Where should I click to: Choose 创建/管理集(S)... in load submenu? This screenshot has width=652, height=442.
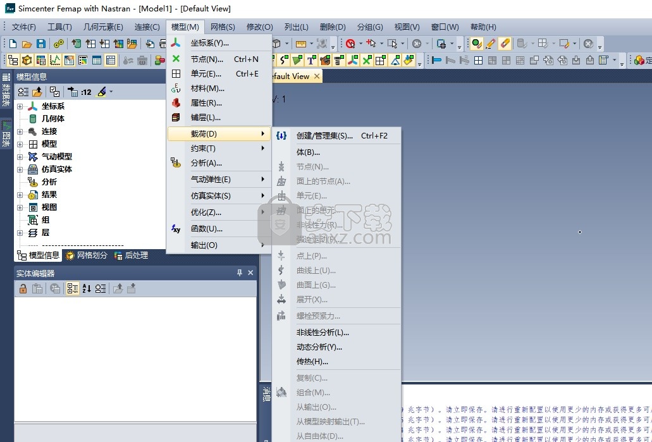(337, 135)
